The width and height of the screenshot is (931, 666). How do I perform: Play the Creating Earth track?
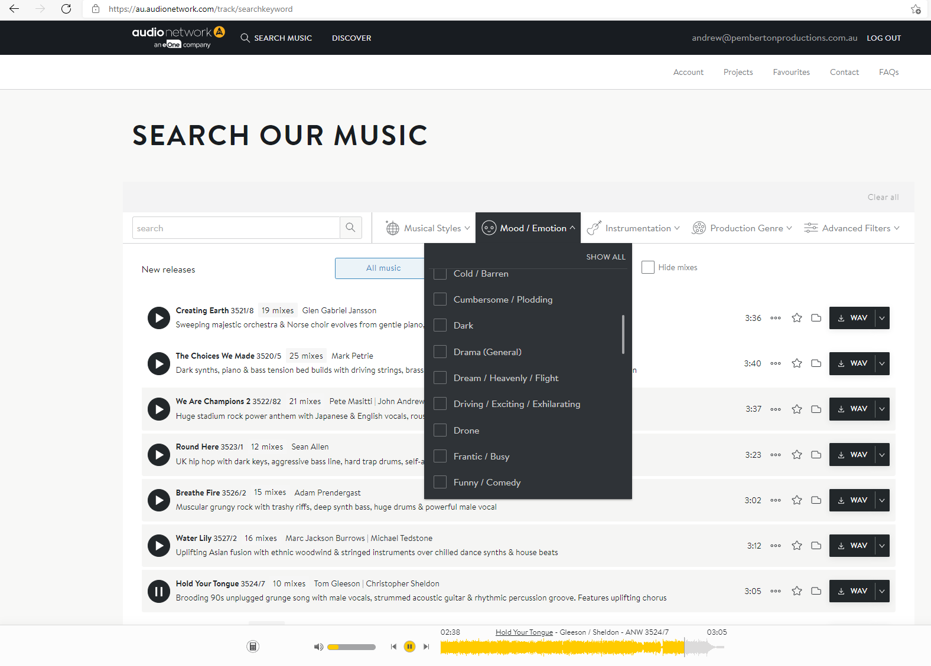pos(158,318)
